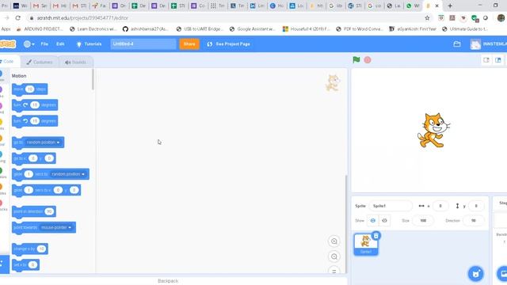
Task: Select the Variables category orange circle
Action: [2, 187]
